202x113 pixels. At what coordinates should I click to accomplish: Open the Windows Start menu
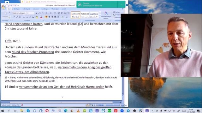3,110
